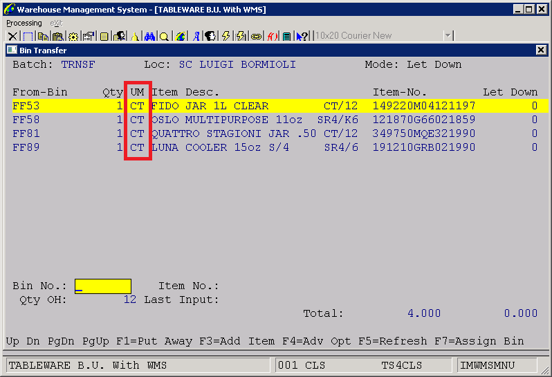Click the yellow cone highlighter icon

135,36
